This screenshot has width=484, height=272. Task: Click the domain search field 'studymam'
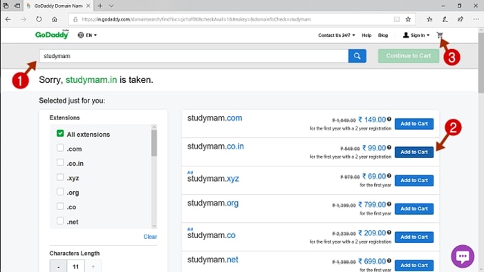(194, 56)
